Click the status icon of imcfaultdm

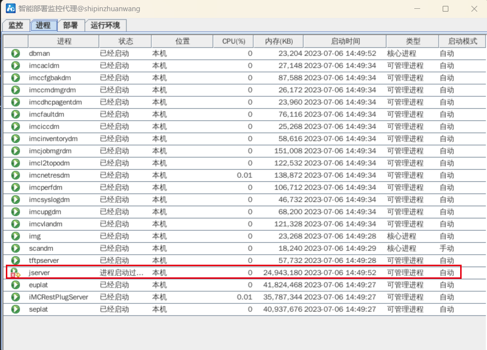tap(16, 114)
